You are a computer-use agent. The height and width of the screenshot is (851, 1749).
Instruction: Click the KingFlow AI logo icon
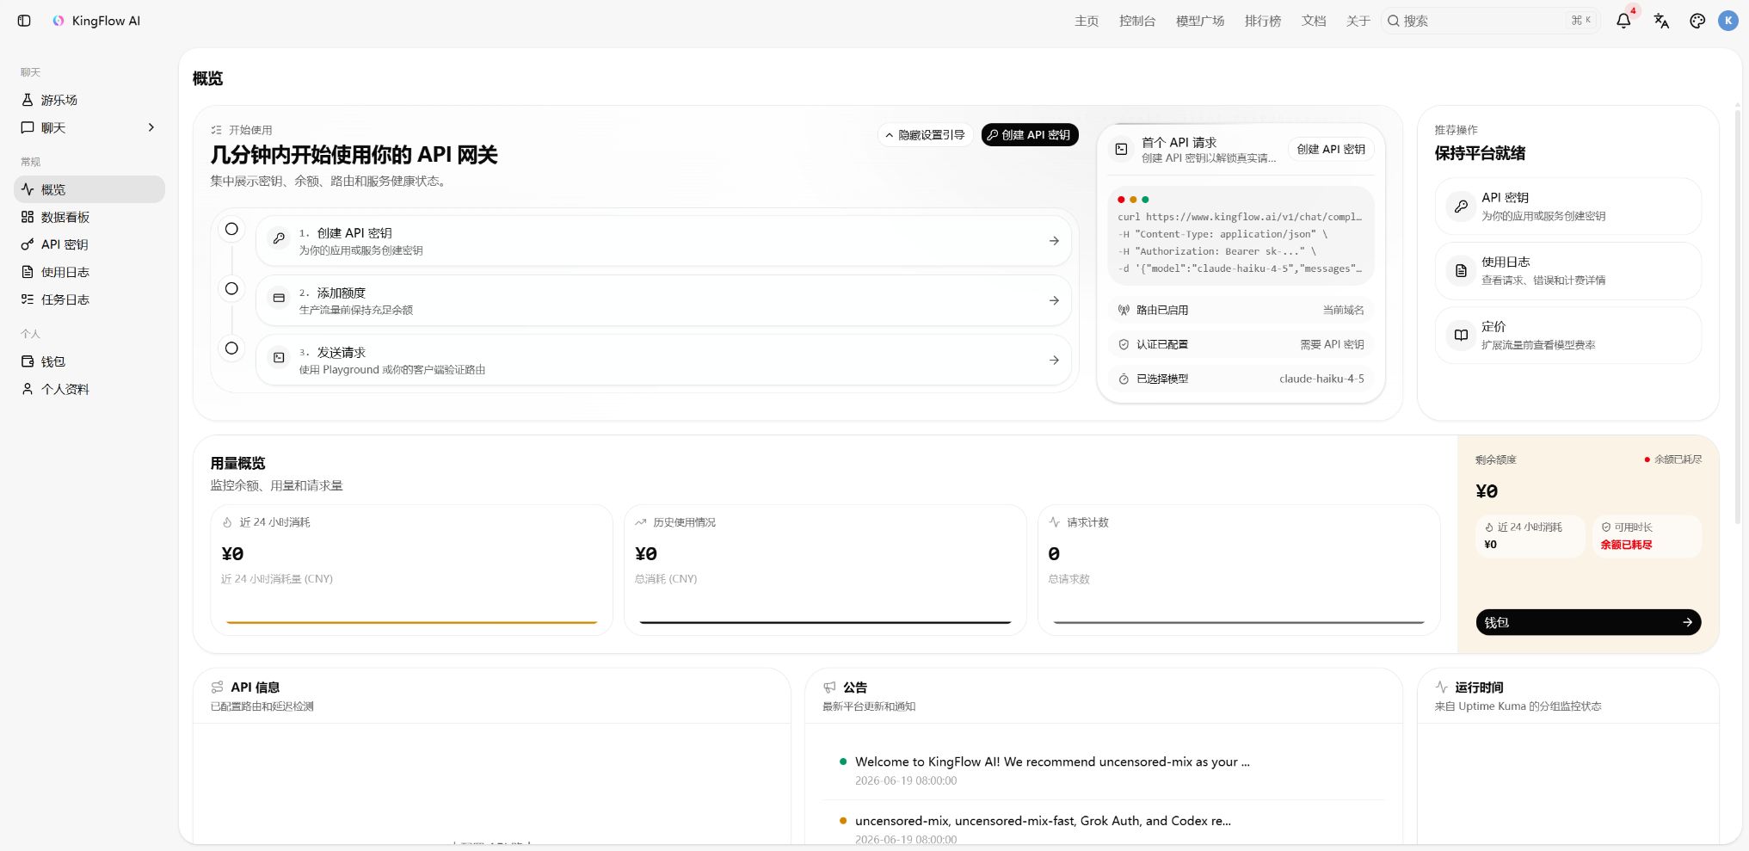(59, 21)
